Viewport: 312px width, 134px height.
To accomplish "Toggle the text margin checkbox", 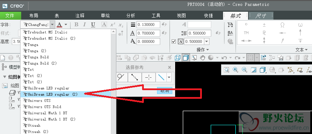I will [174, 41].
